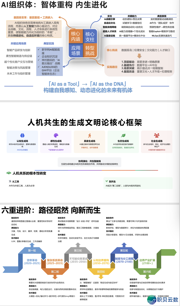Click the AI组织者与智能资本论 link text
The height and width of the screenshot is (306, 180).
click(x=157, y=150)
